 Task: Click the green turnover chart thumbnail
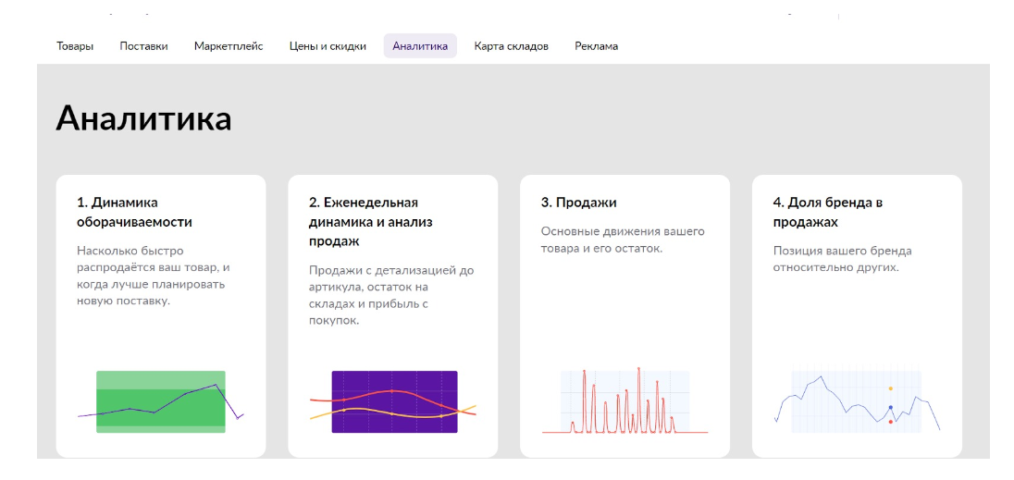click(x=160, y=401)
